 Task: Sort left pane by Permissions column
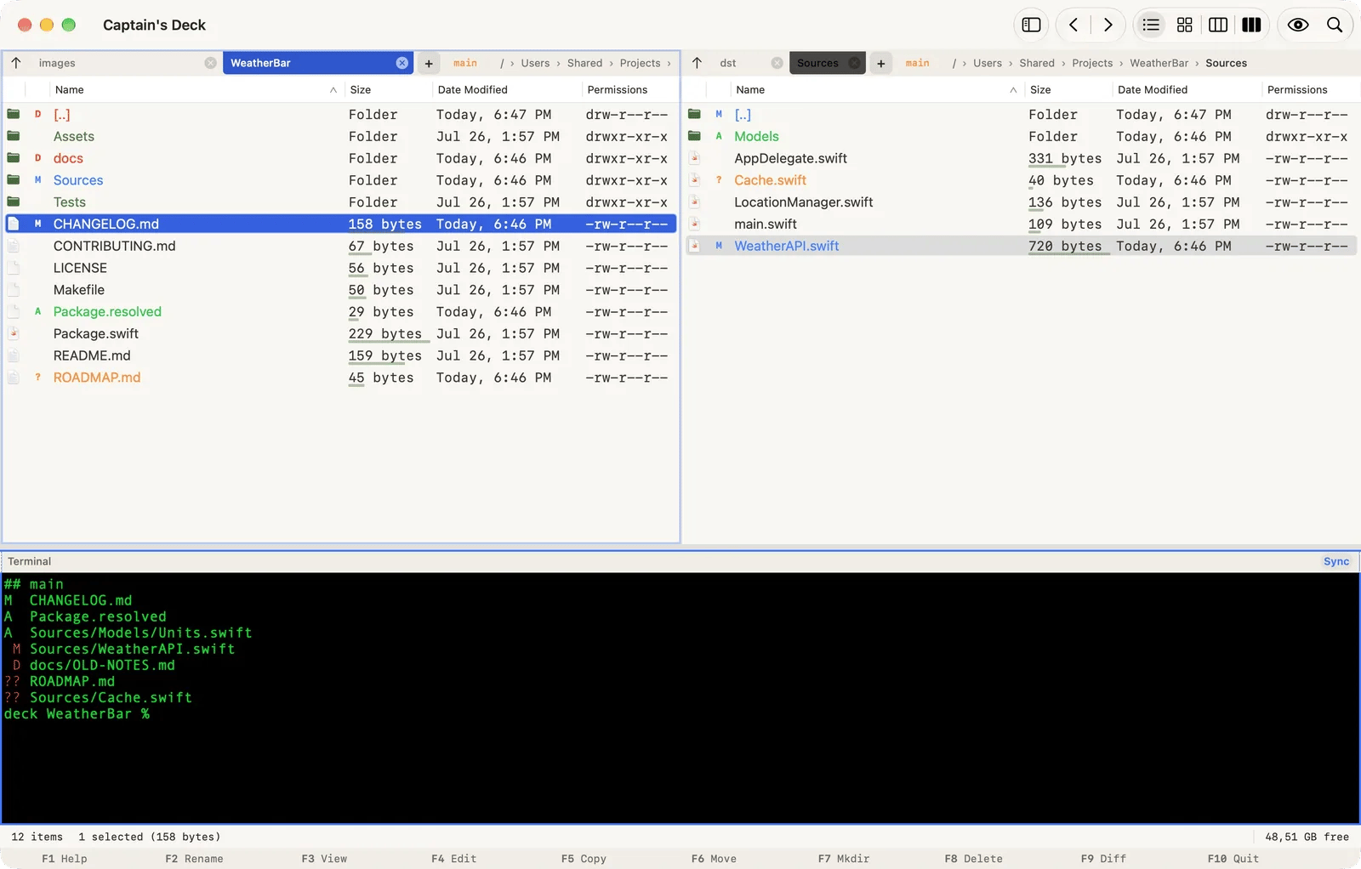[629, 89]
